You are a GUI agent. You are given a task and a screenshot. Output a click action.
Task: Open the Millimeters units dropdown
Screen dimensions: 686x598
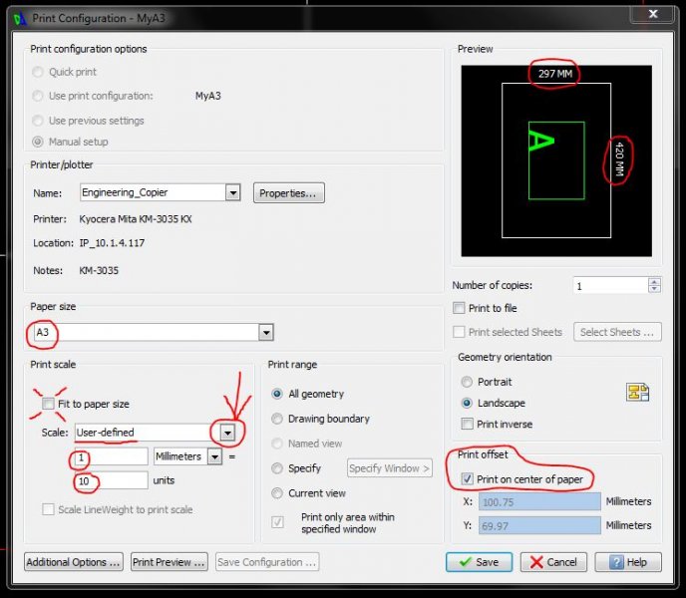coord(214,456)
